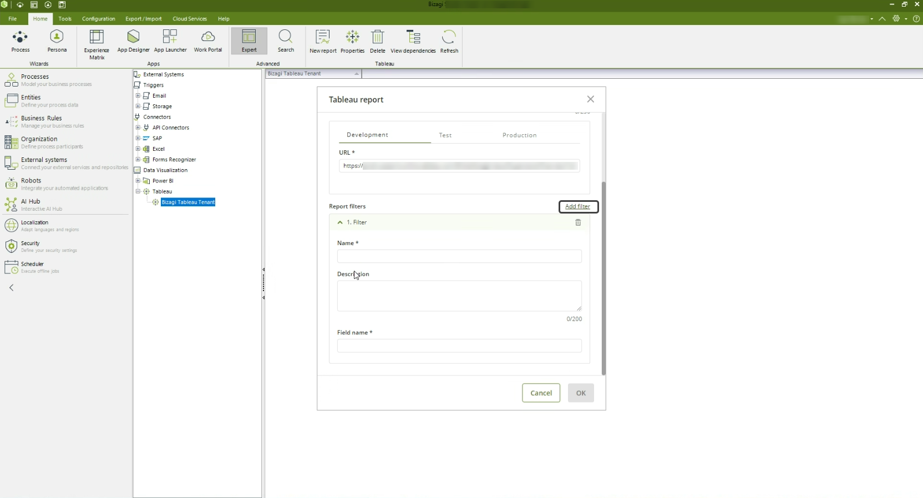Image resolution: width=923 pixels, height=498 pixels.
Task: Open the help question mark icon
Action: pyautogui.click(x=916, y=19)
